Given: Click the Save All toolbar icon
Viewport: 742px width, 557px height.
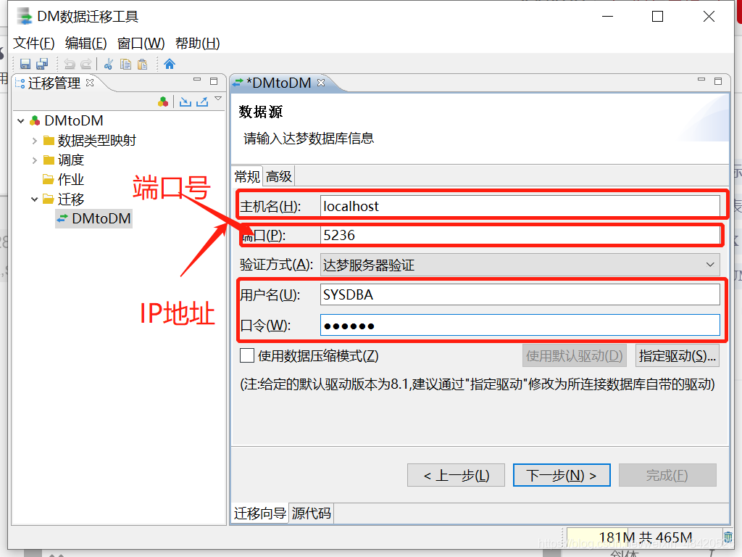Looking at the screenshot, I should [x=42, y=64].
